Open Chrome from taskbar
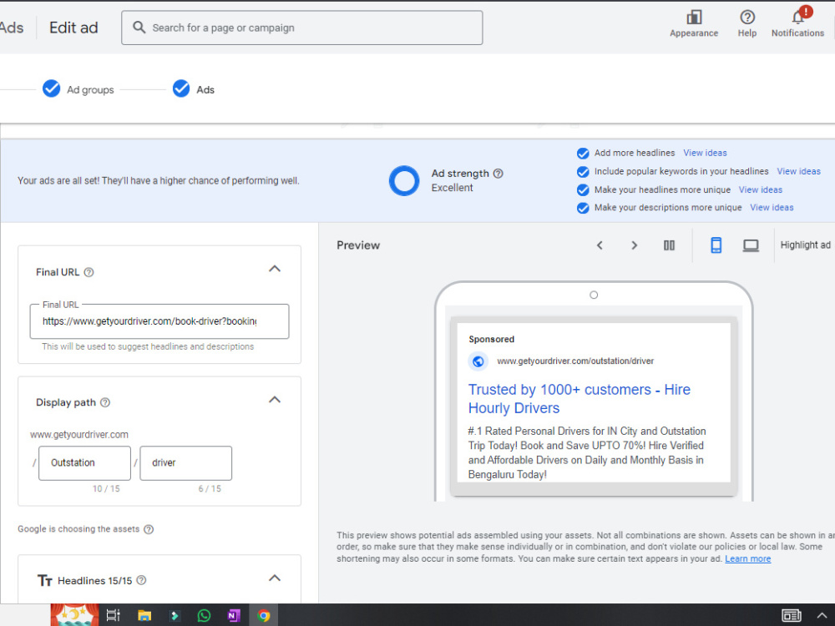The image size is (835, 626). [x=264, y=616]
